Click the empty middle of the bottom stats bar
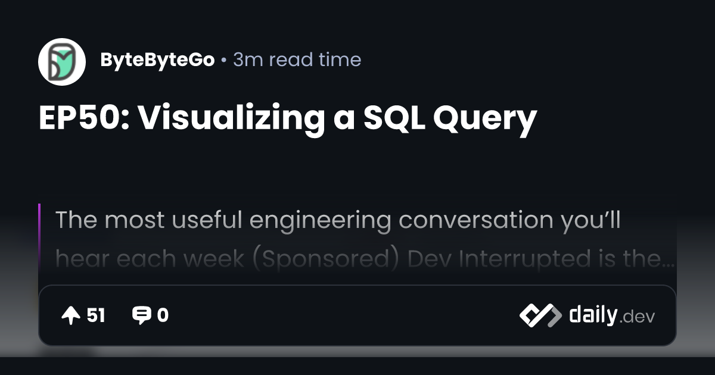 click(343, 315)
